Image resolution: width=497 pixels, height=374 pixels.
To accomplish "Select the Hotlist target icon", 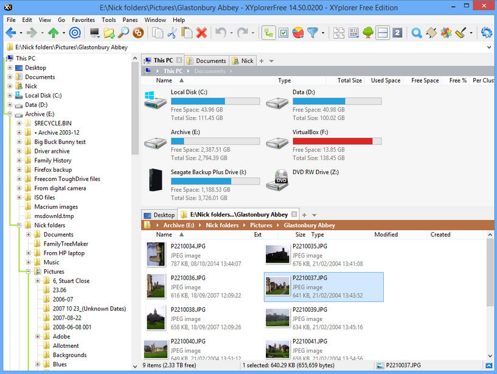I will [x=74, y=32].
